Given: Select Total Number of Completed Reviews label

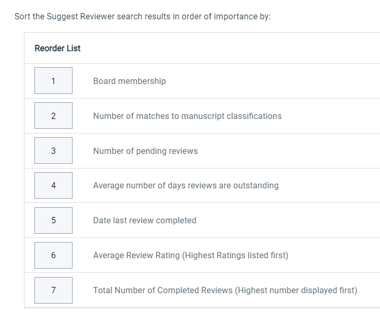Looking at the screenshot, I should 225,290.
